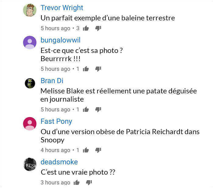
Task: Click deadsmoke's skull avatar
Action: click(30, 164)
